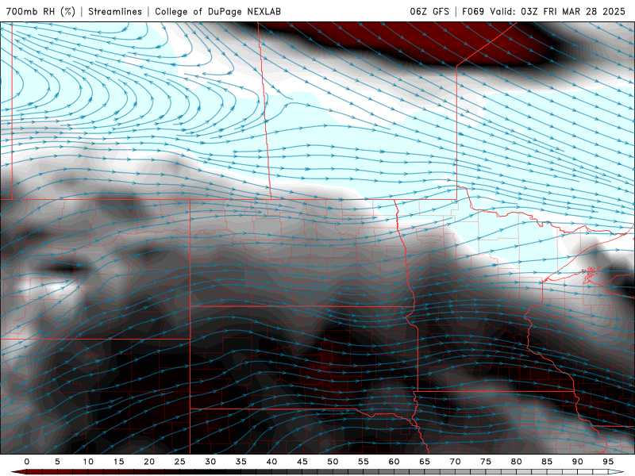Click the "15" value on the color scale
This screenshot has width=635, height=476.
118,462
